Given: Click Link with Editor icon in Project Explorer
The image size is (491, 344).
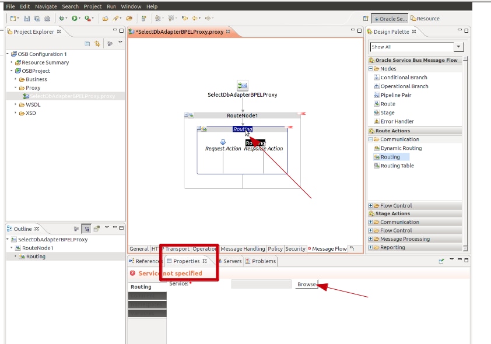Looking at the screenshot, I should (97, 44).
